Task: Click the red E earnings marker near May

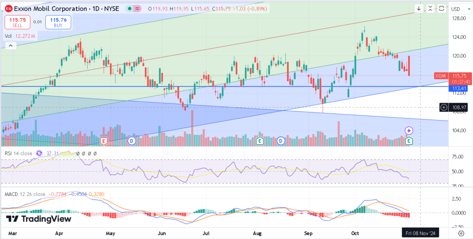Action: (104, 141)
